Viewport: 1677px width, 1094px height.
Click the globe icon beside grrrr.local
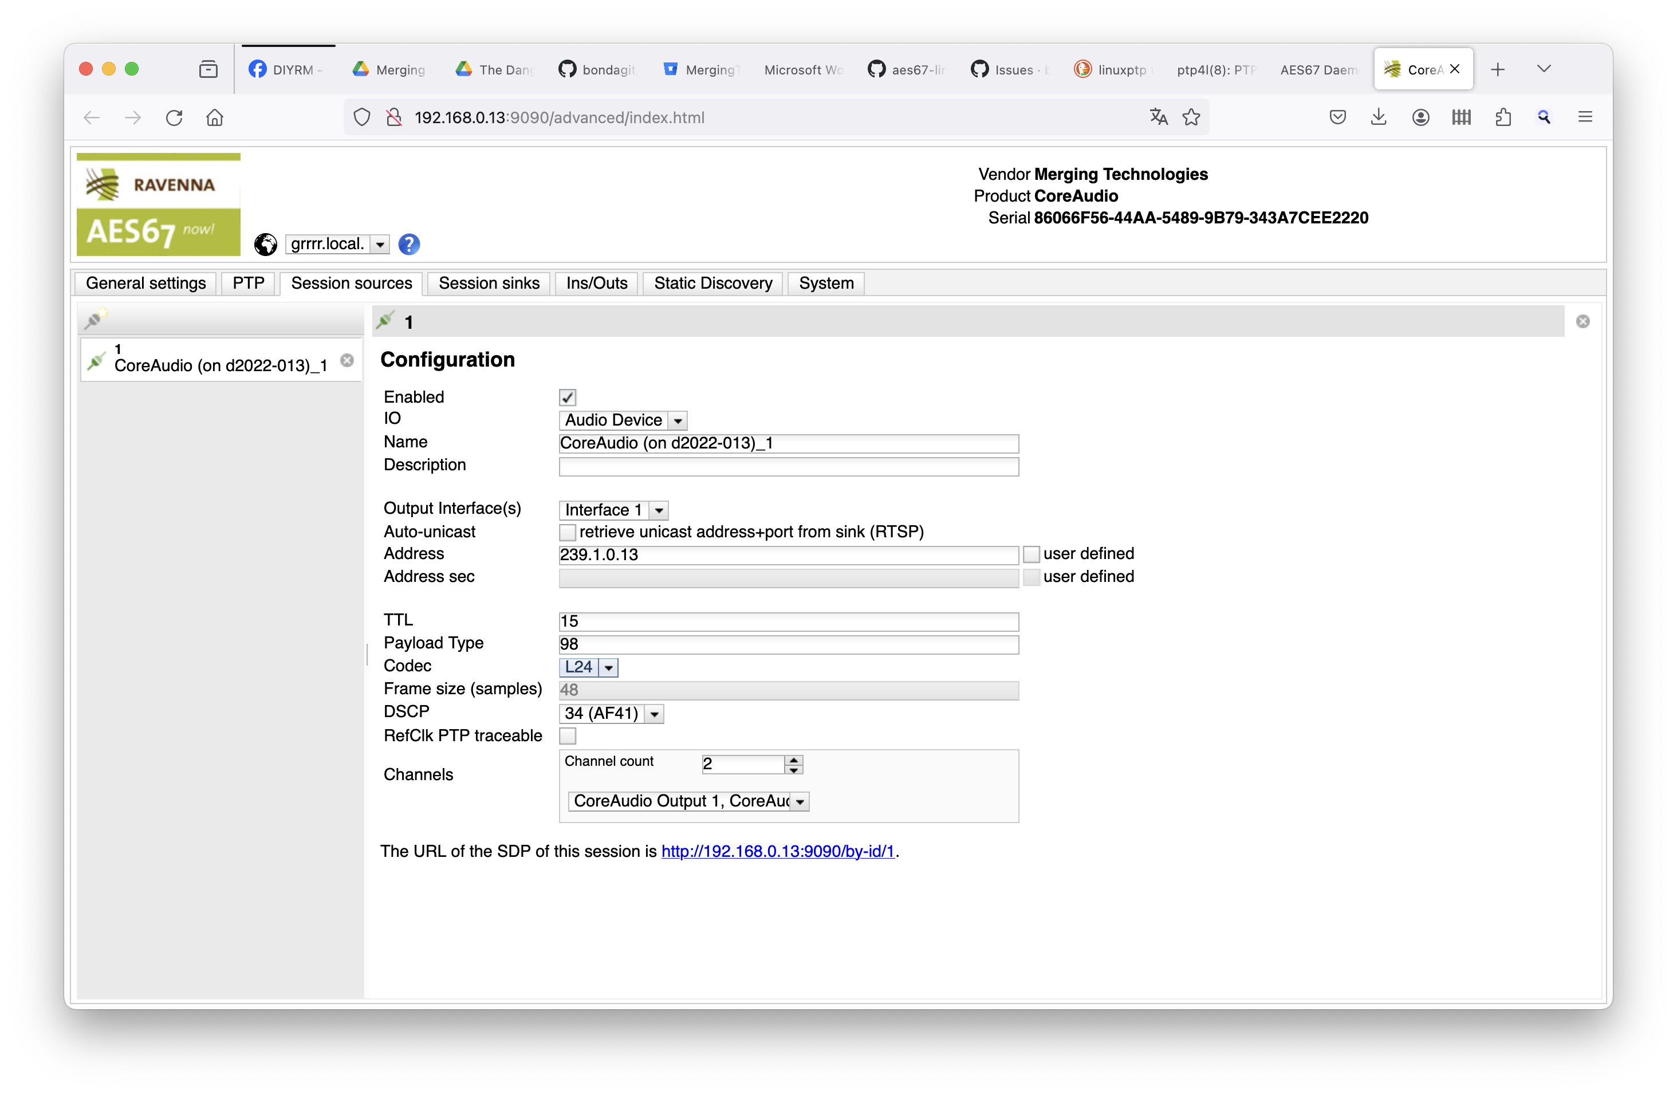click(x=265, y=245)
